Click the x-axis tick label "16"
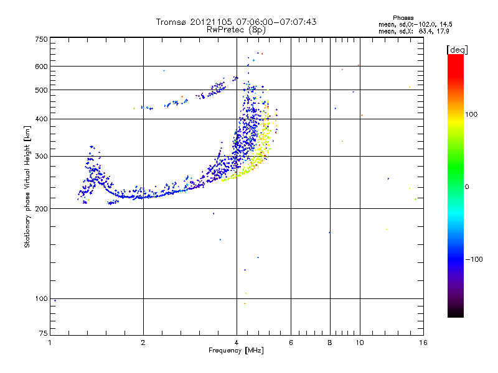Image resolution: width=498 pixels, height=373 pixels. pos(423,343)
